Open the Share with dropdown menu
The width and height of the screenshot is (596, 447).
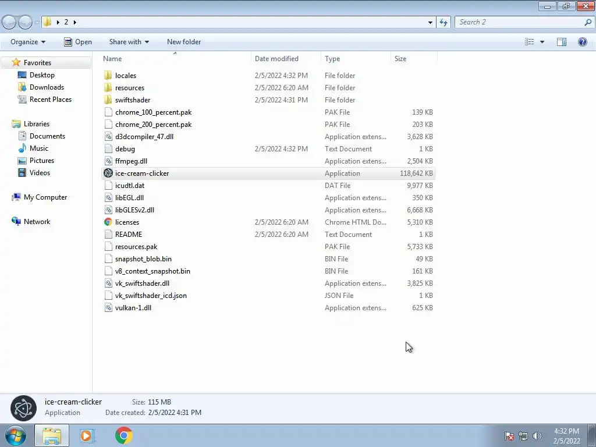tap(129, 42)
